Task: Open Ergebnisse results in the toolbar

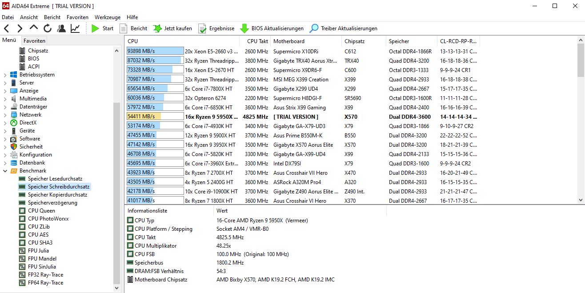Action: (x=216, y=28)
